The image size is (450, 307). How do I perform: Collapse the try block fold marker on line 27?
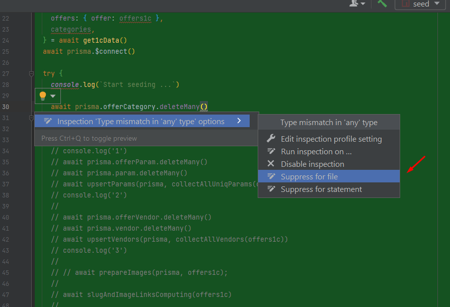coord(32,74)
